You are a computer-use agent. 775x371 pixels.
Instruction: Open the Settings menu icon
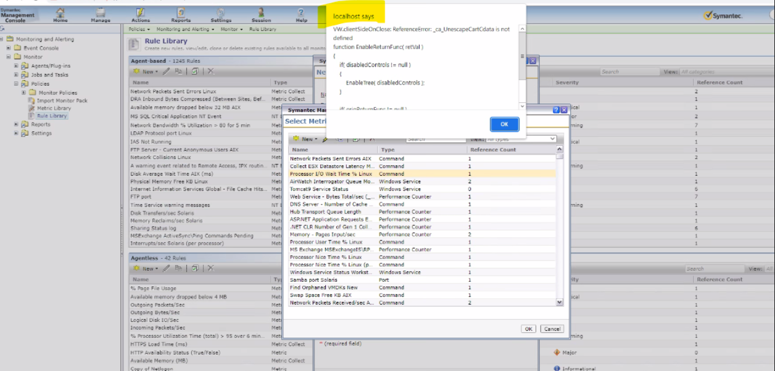click(x=221, y=14)
